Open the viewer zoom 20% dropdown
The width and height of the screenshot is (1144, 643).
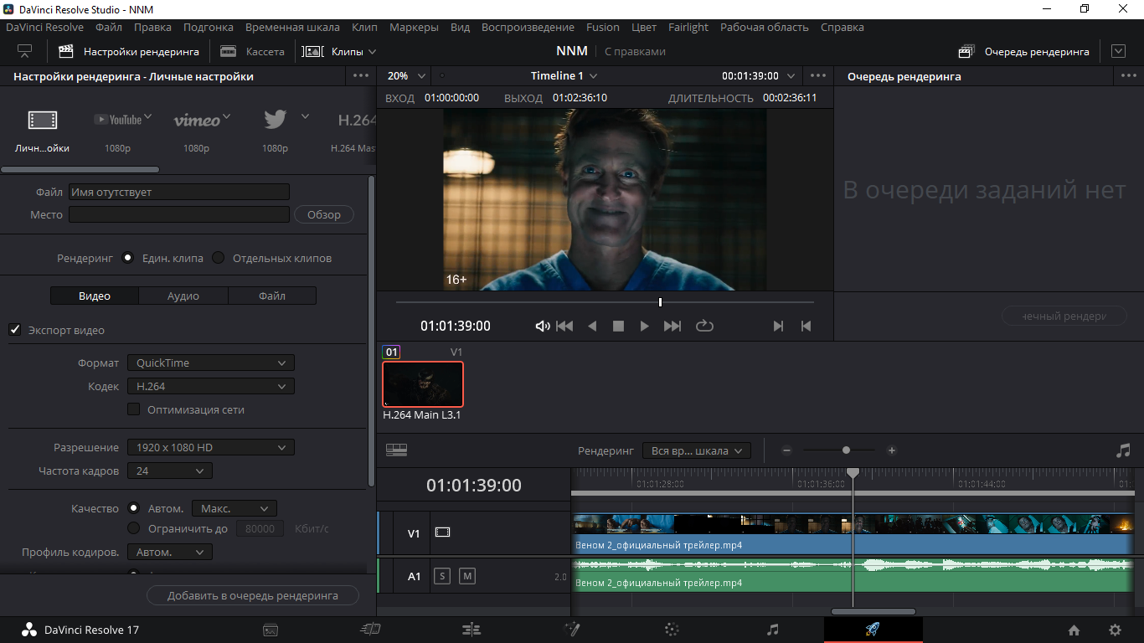click(407, 75)
